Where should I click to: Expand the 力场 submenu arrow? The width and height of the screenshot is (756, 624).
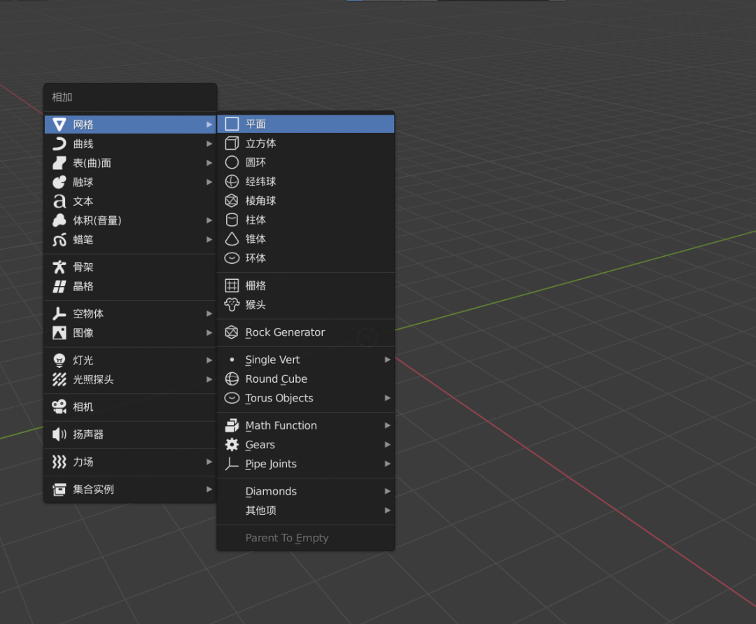pyautogui.click(x=209, y=462)
